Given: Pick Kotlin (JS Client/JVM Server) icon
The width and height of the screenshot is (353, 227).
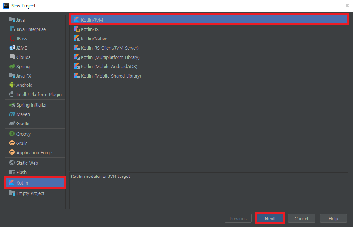Looking at the screenshot, I should click(x=77, y=48).
